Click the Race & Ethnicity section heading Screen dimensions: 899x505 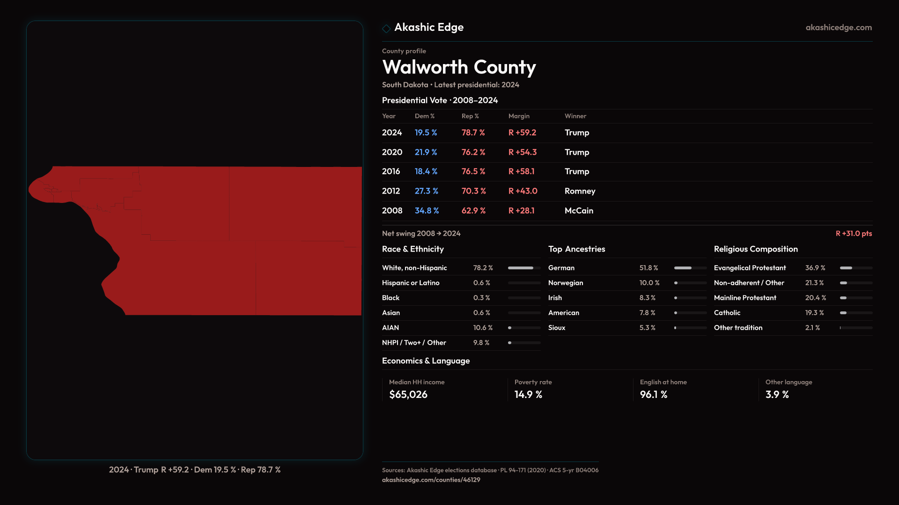tap(413, 249)
